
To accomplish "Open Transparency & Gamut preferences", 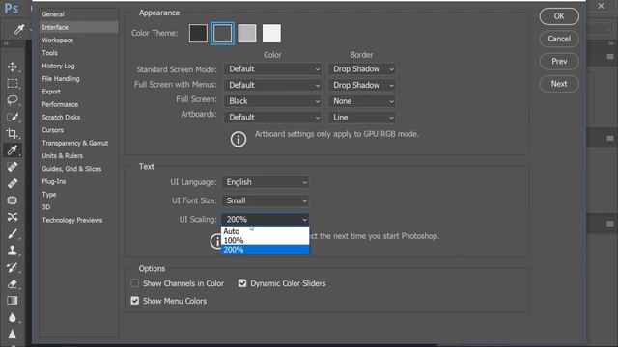I will [78, 143].
